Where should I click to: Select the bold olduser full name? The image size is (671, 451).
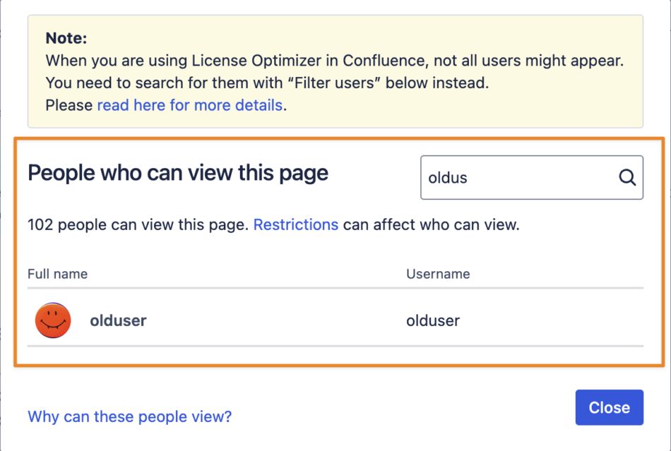click(118, 320)
